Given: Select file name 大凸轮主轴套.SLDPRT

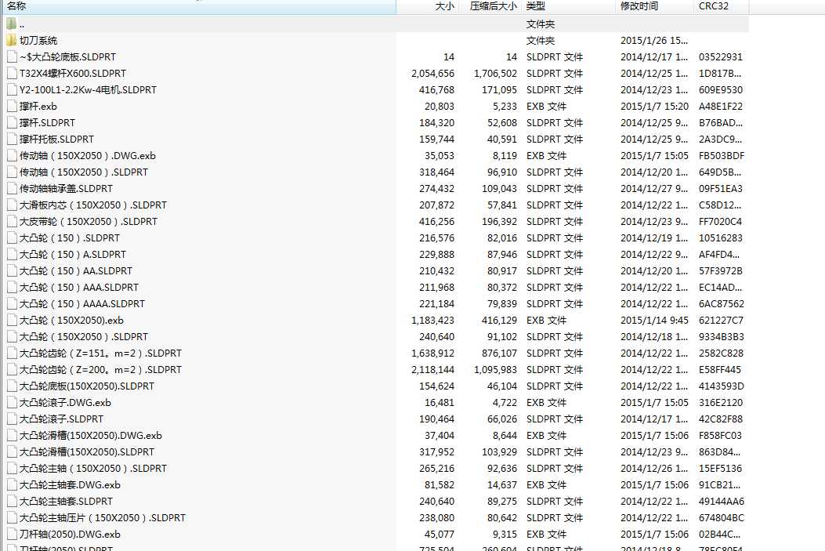Looking at the screenshot, I should [67, 502].
